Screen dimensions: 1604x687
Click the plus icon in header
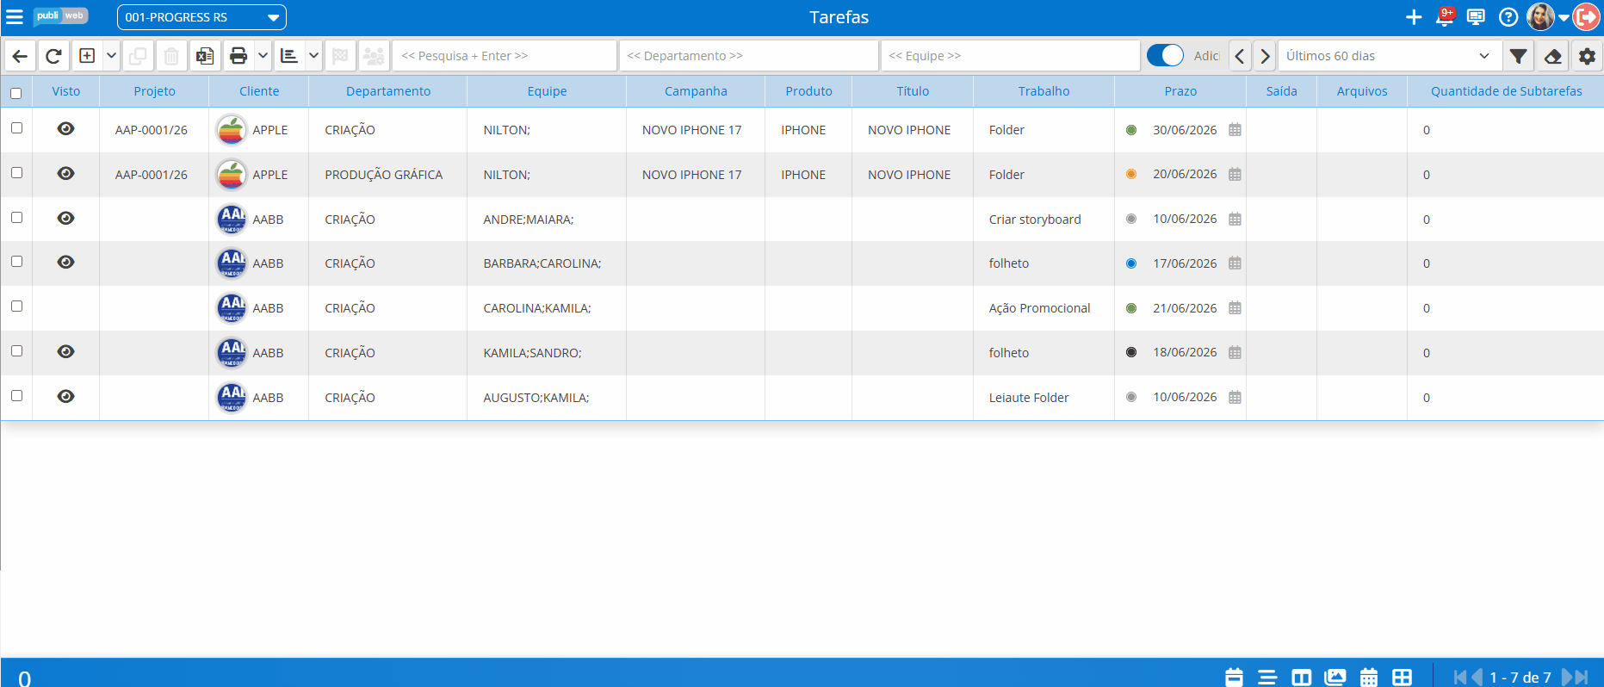pyautogui.click(x=1414, y=17)
